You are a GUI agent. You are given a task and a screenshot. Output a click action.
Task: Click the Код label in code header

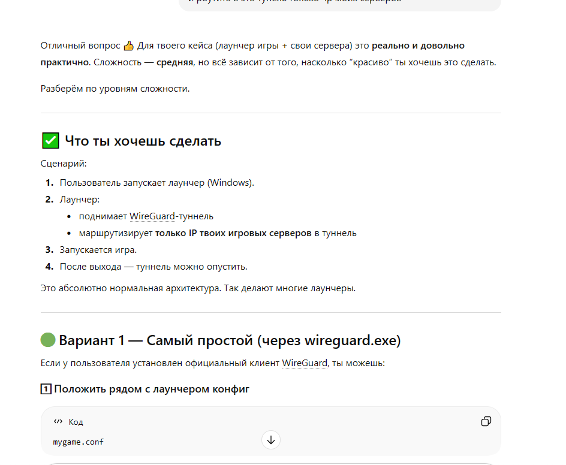click(76, 422)
